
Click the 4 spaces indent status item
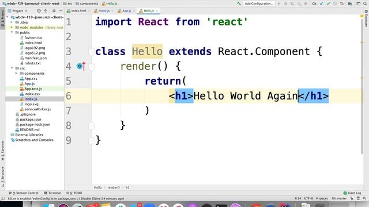point(322,198)
